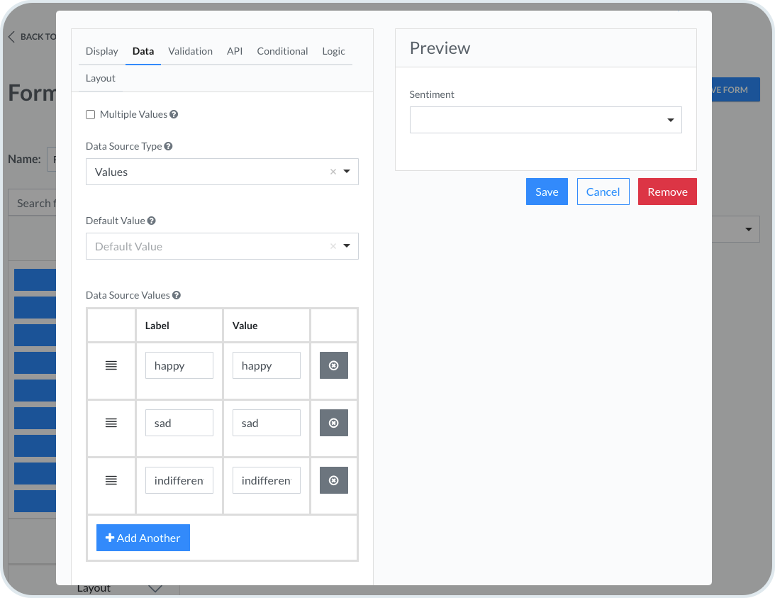This screenshot has width=775, height=598.
Task: Go to the Layout tab
Action: (101, 78)
